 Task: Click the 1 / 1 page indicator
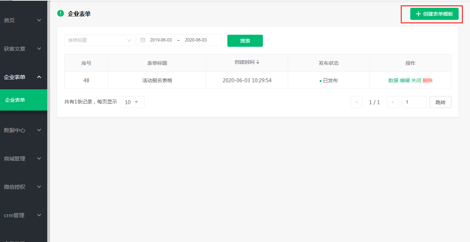[374, 102]
